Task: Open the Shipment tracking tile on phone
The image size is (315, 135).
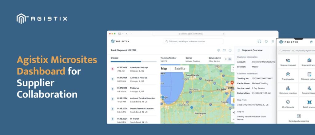Action: [x=307, y=62]
